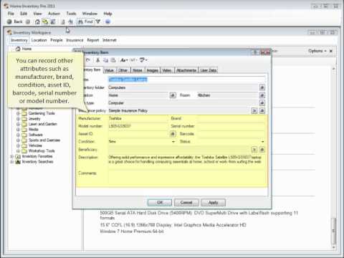Image resolution: width=344 pixels, height=258 pixels.
Task: Go to Home via toolbar house icon
Action: (37, 21)
